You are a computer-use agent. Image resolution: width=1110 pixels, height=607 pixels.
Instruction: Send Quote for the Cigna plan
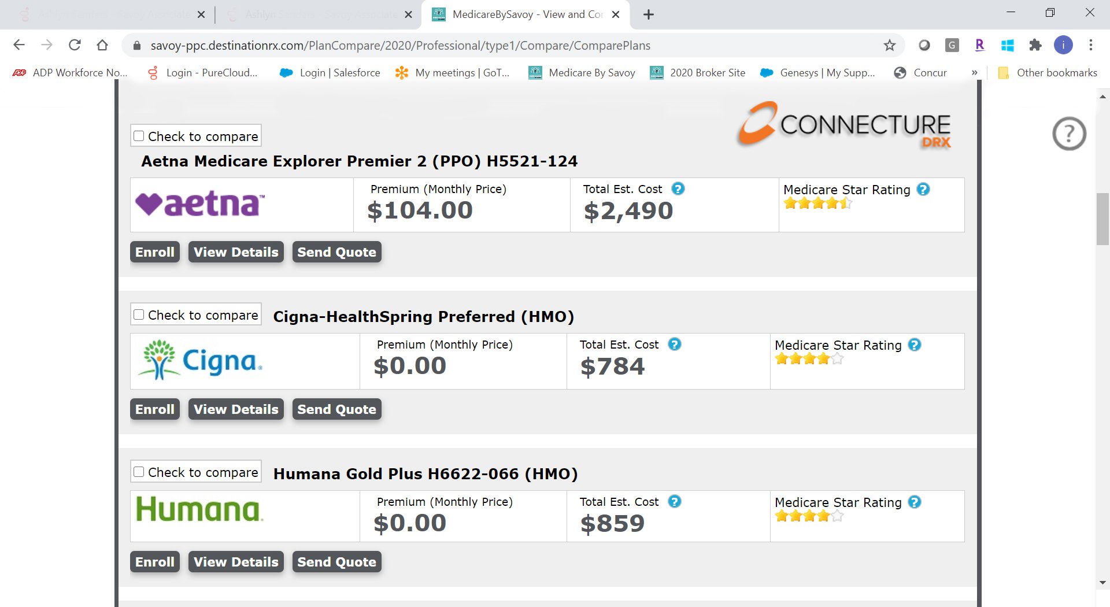pos(336,409)
